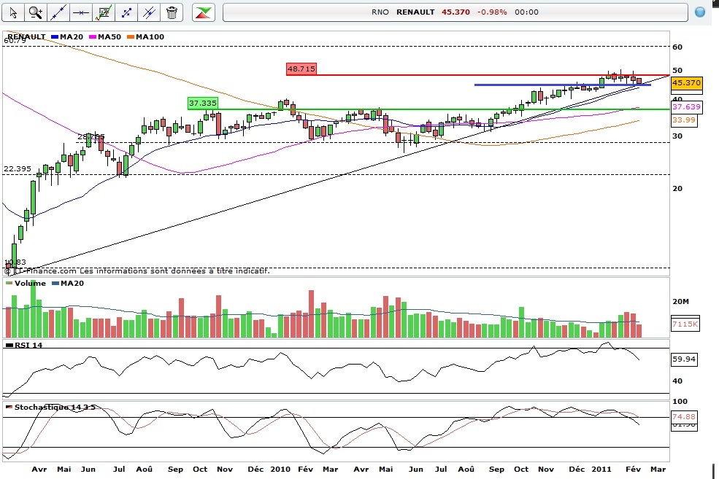Image resolution: width=719 pixels, height=479 pixels.
Task: Click the 45.370 price in the header bar
Action: pyautogui.click(x=455, y=12)
